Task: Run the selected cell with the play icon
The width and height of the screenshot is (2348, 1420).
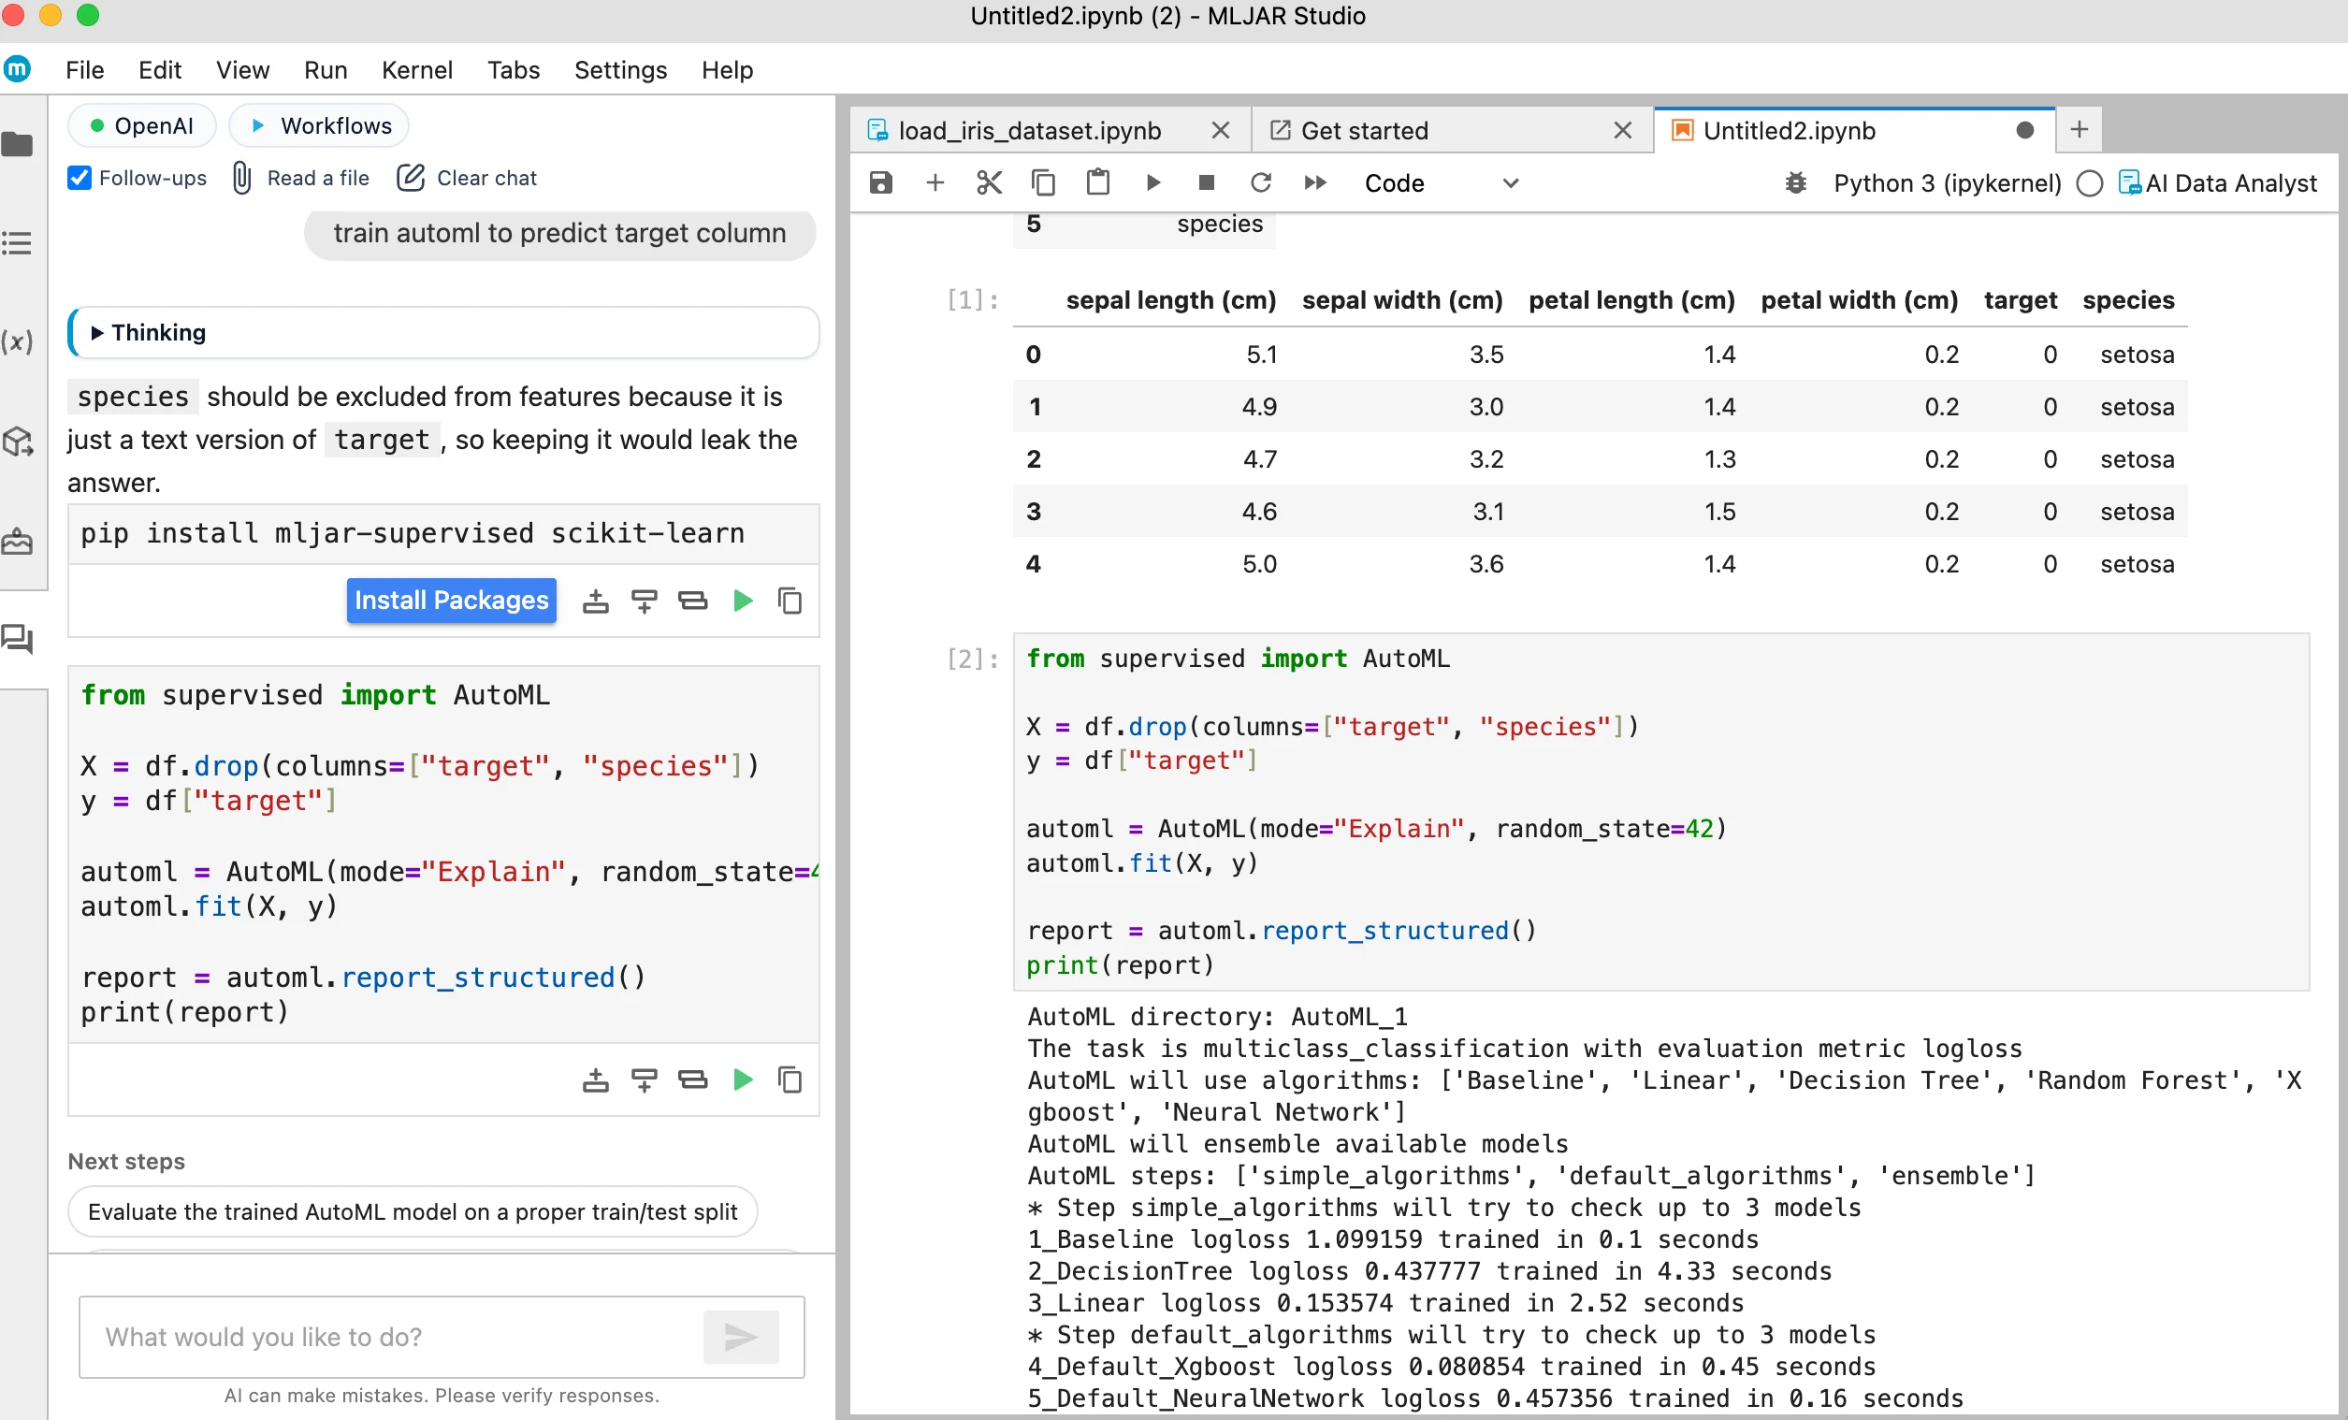Action: tap(1153, 183)
